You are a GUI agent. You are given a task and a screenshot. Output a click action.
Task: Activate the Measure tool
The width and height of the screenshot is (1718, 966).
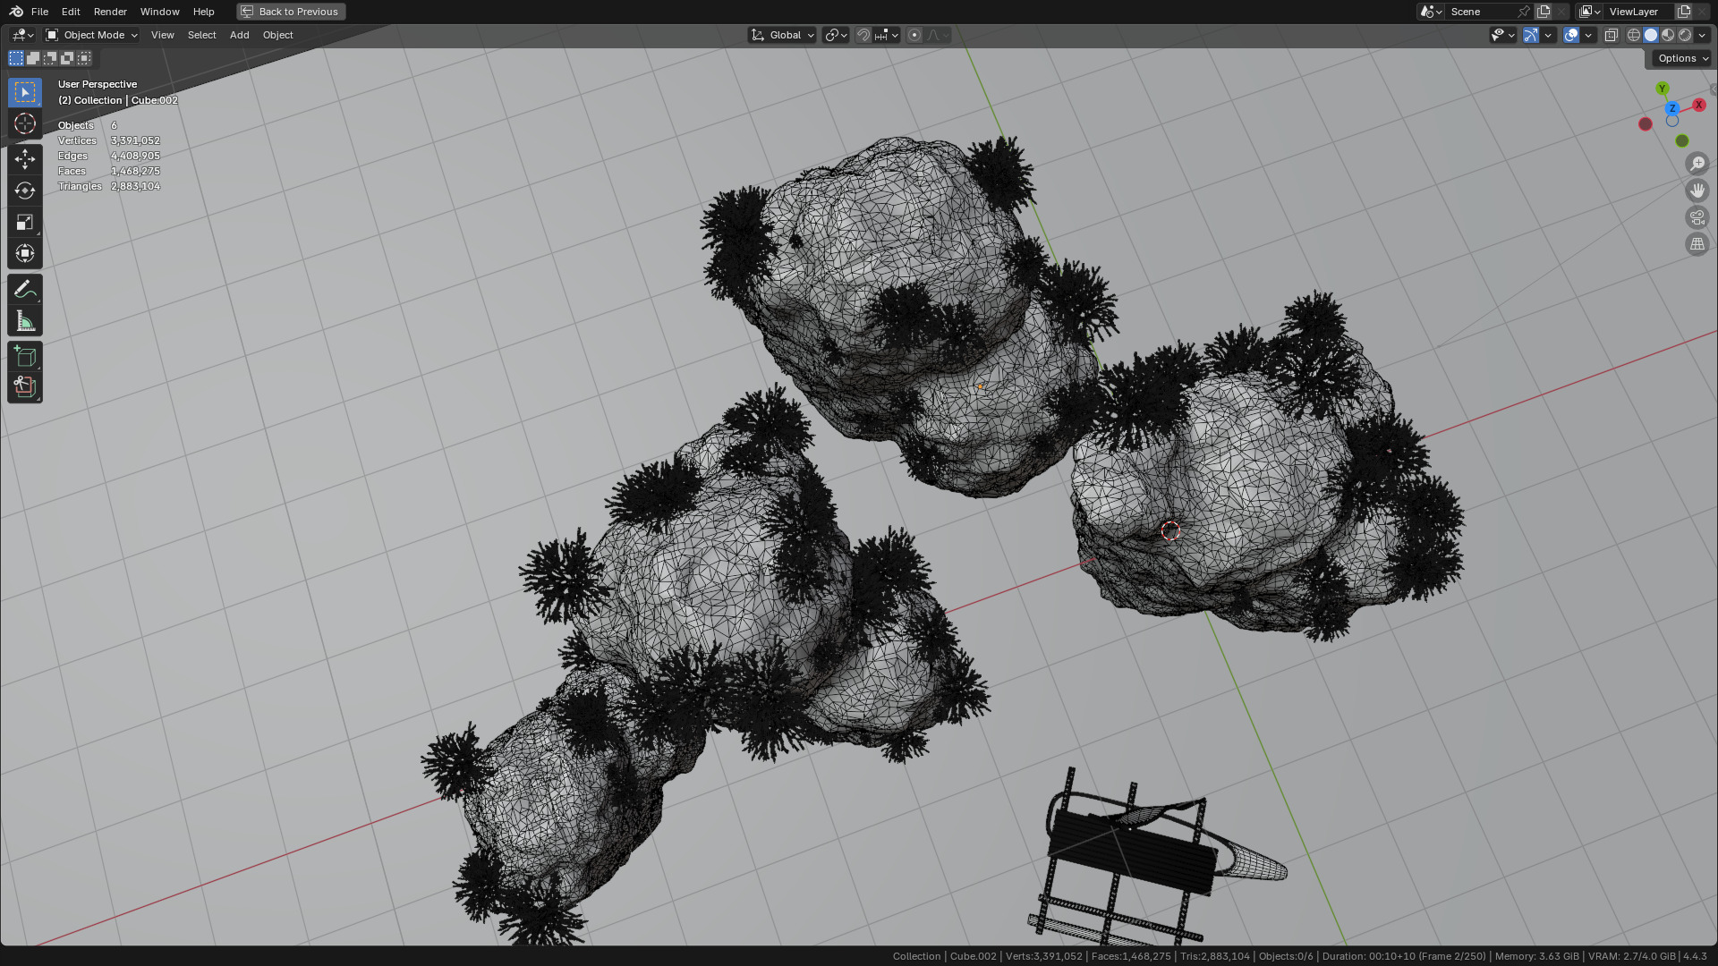tap(25, 320)
